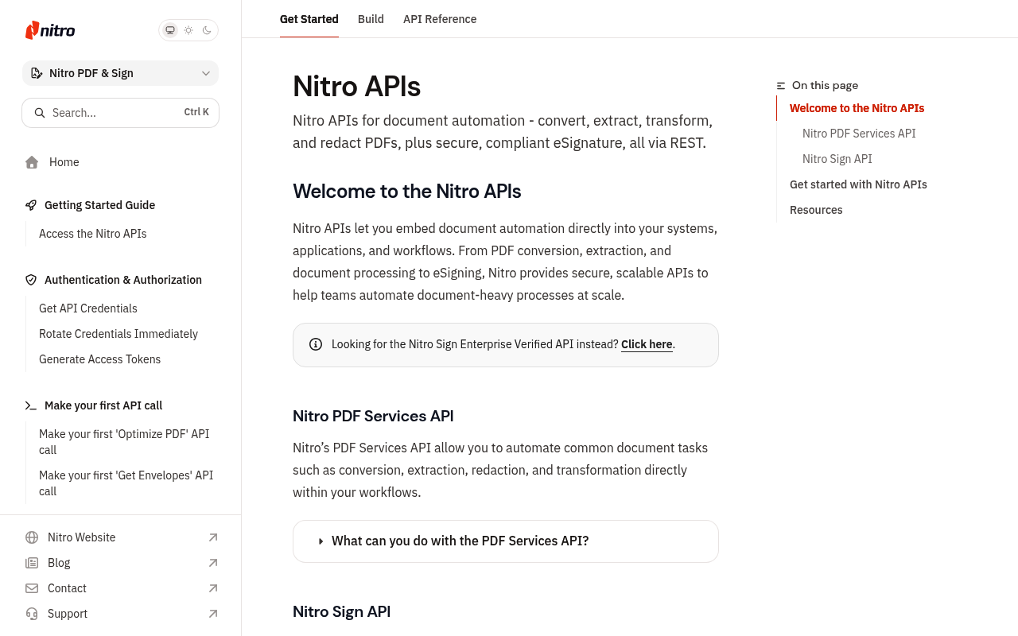Image resolution: width=1018 pixels, height=636 pixels.
Task: Jump to Nitro PDF Services API in page outline
Action: [859, 134]
